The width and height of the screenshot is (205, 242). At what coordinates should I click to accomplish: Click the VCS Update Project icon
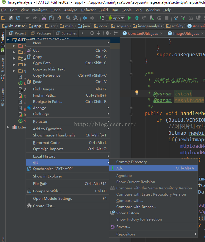[176, 18]
